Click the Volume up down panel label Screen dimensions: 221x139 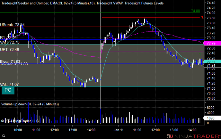coord(30,104)
